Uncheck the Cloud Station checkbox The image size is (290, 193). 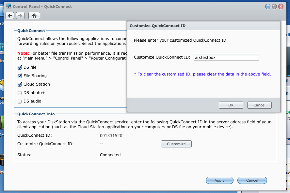point(20,84)
